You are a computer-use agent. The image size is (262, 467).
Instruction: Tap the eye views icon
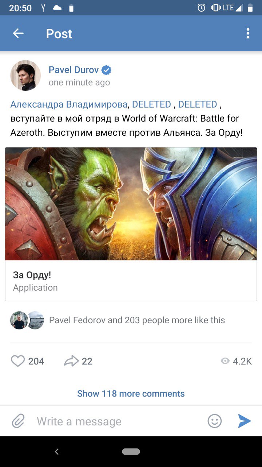225,361
